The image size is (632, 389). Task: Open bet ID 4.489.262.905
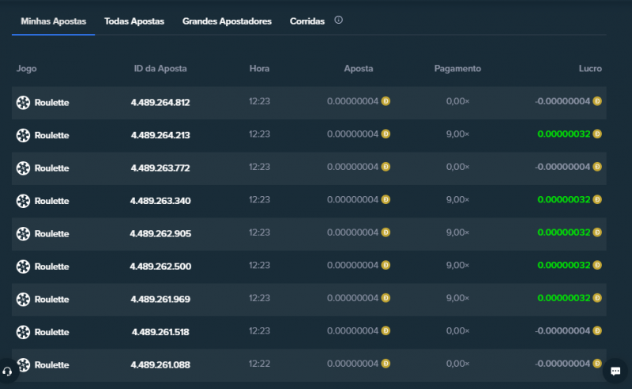(160, 234)
